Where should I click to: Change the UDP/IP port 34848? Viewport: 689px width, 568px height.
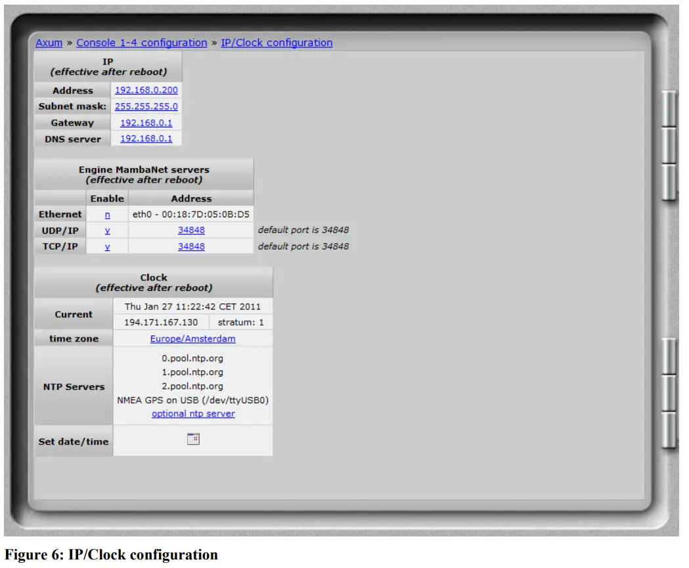pyautogui.click(x=190, y=230)
